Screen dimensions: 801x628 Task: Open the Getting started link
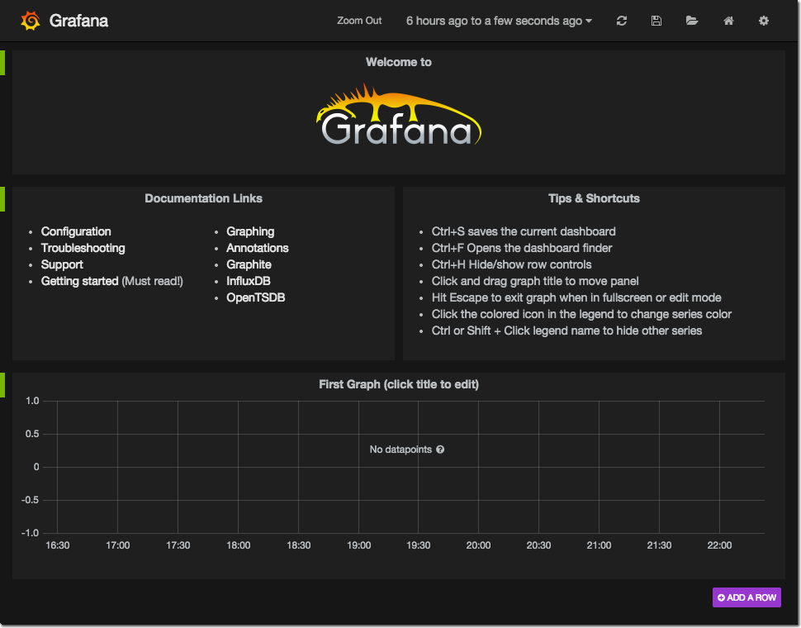tap(80, 281)
